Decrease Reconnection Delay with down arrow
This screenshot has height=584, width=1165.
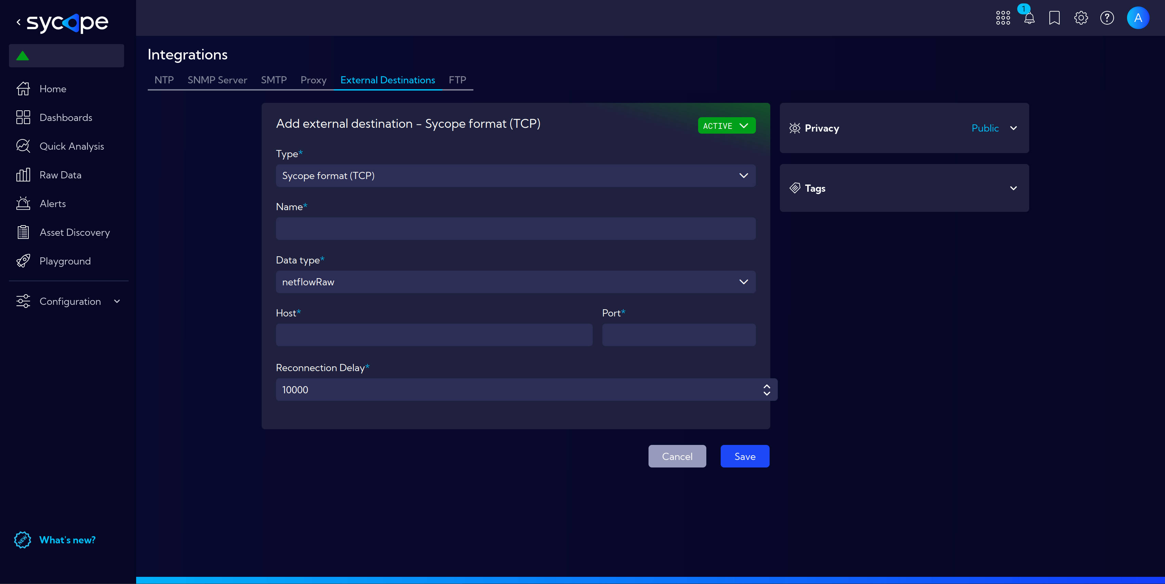(767, 393)
